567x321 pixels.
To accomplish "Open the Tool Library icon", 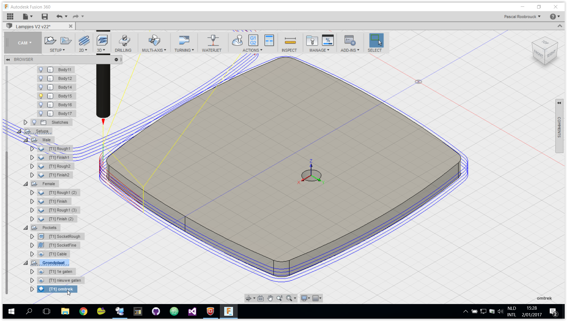I will tap(312, 40).
